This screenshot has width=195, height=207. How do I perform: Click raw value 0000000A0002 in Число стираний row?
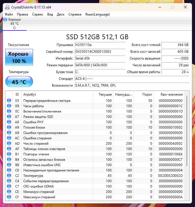coord(171,144)
